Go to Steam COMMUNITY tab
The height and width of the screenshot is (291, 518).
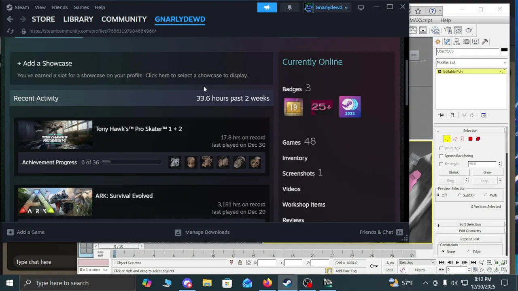point(124,19)
